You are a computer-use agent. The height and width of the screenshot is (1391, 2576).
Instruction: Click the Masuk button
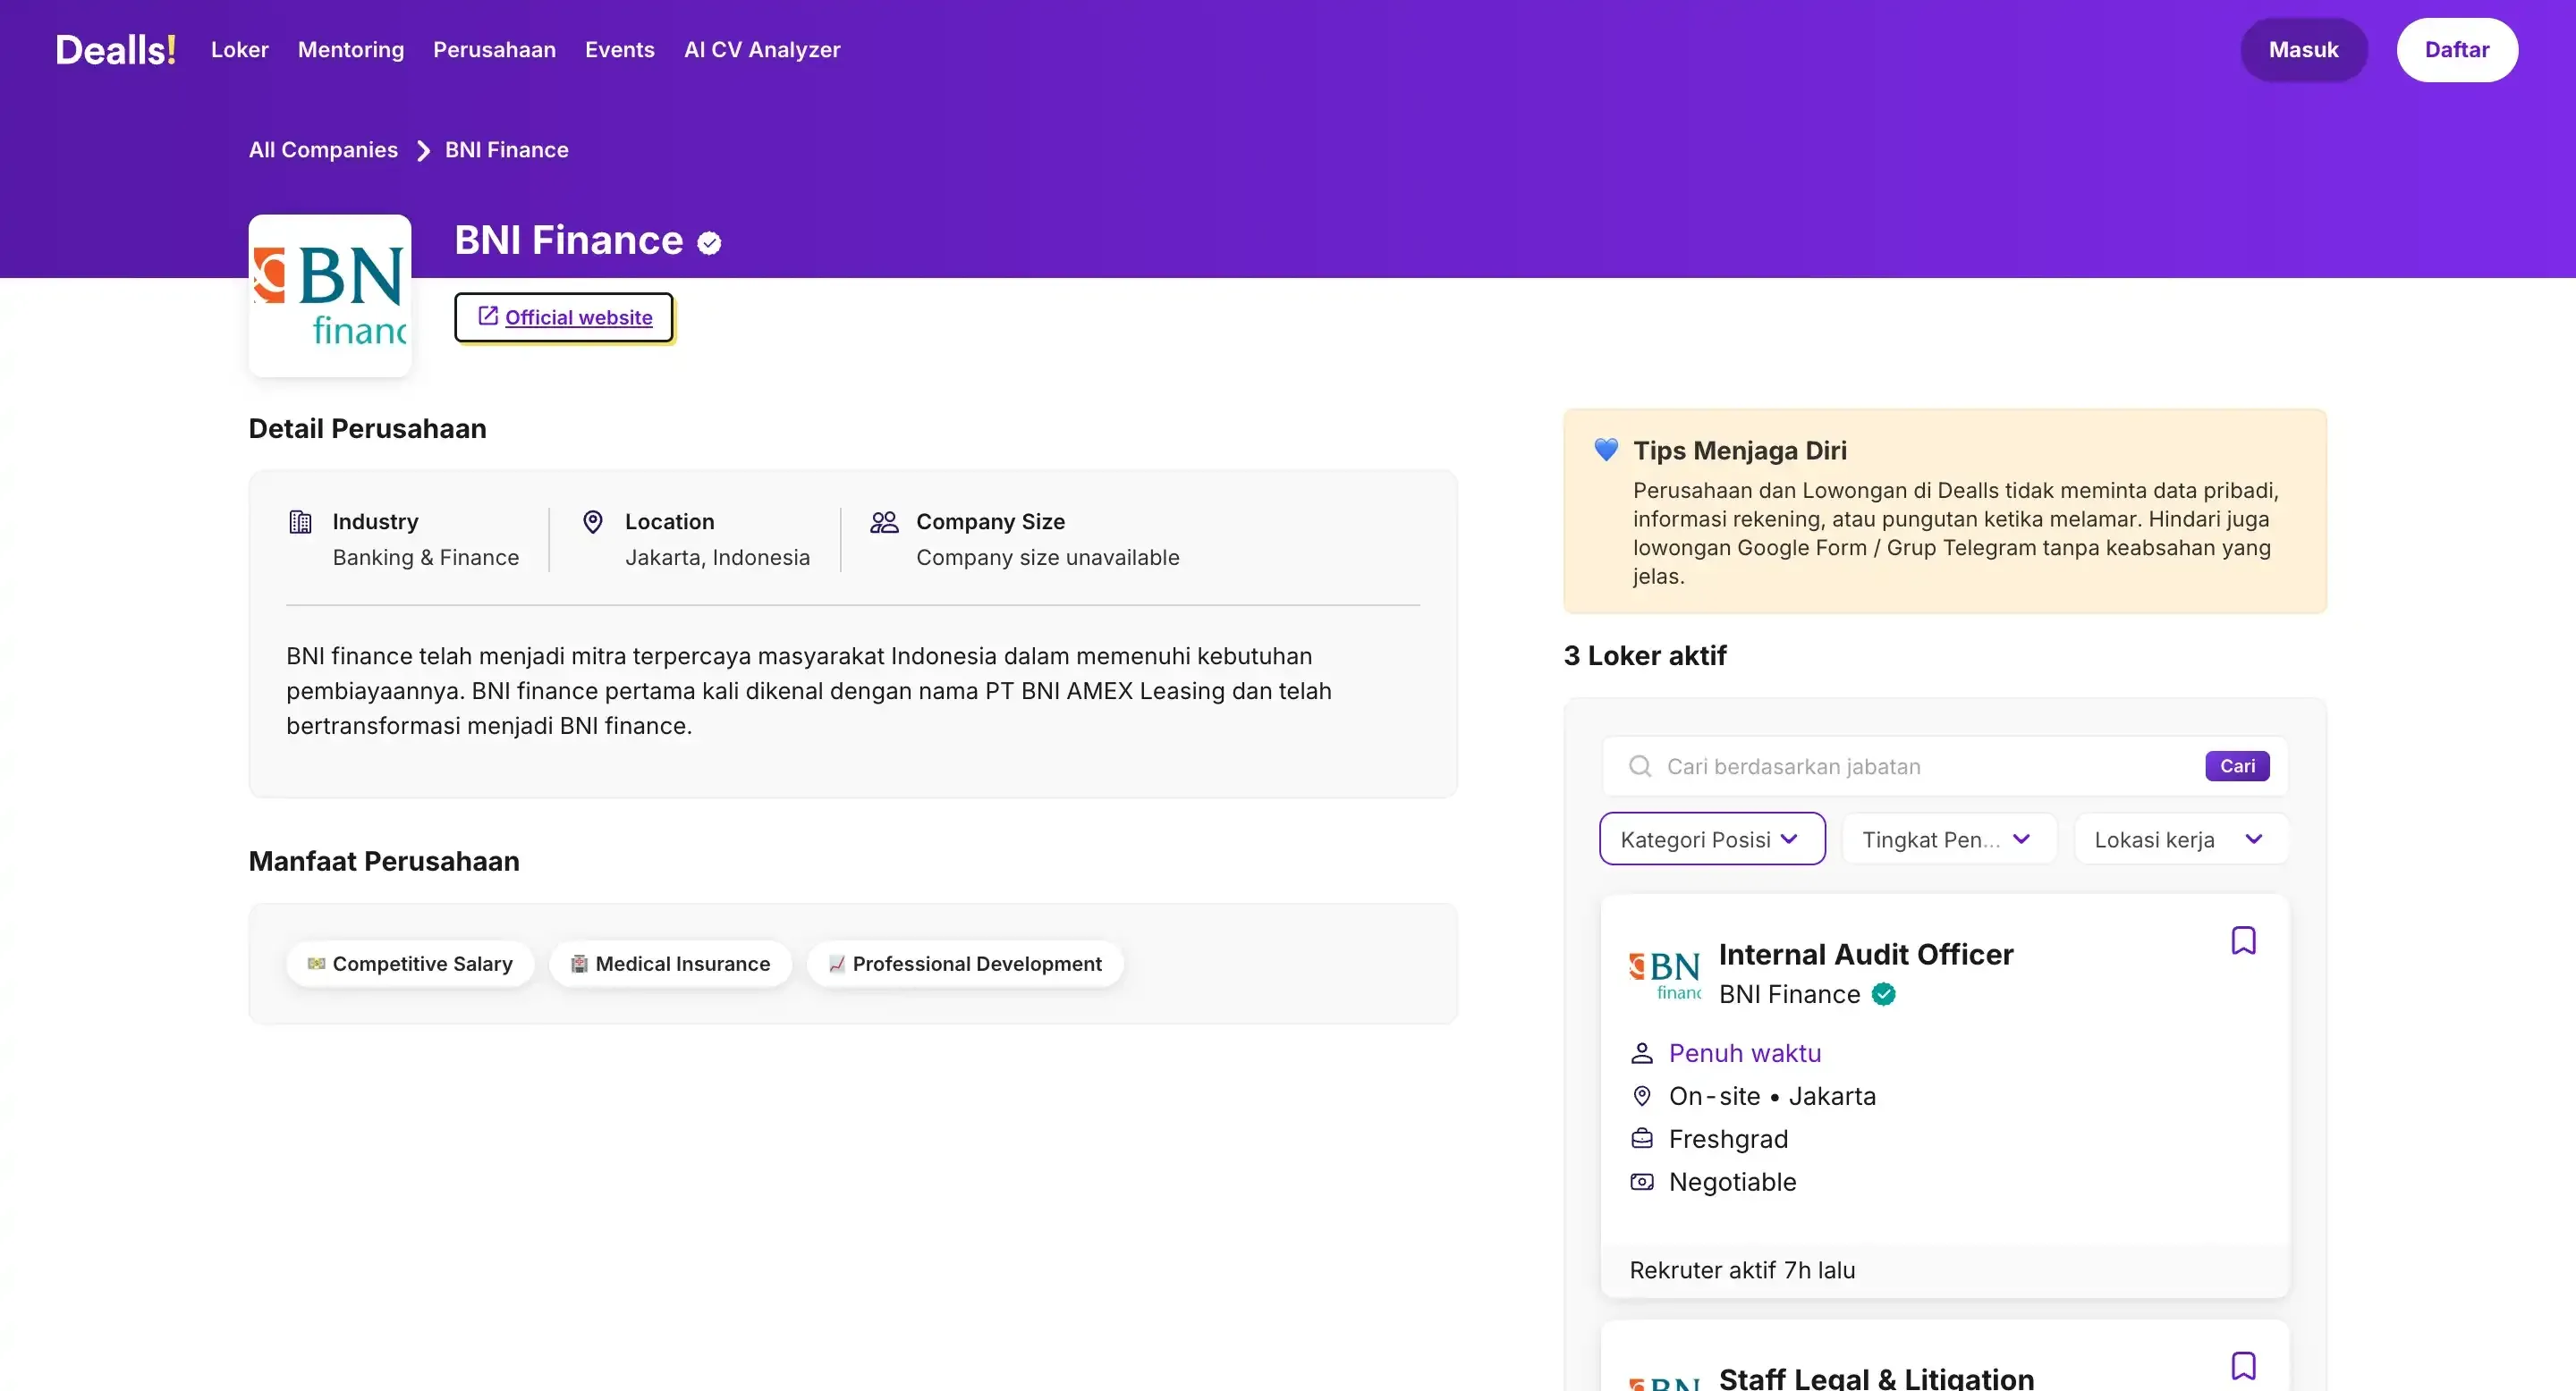click(x=2304, y=50)
